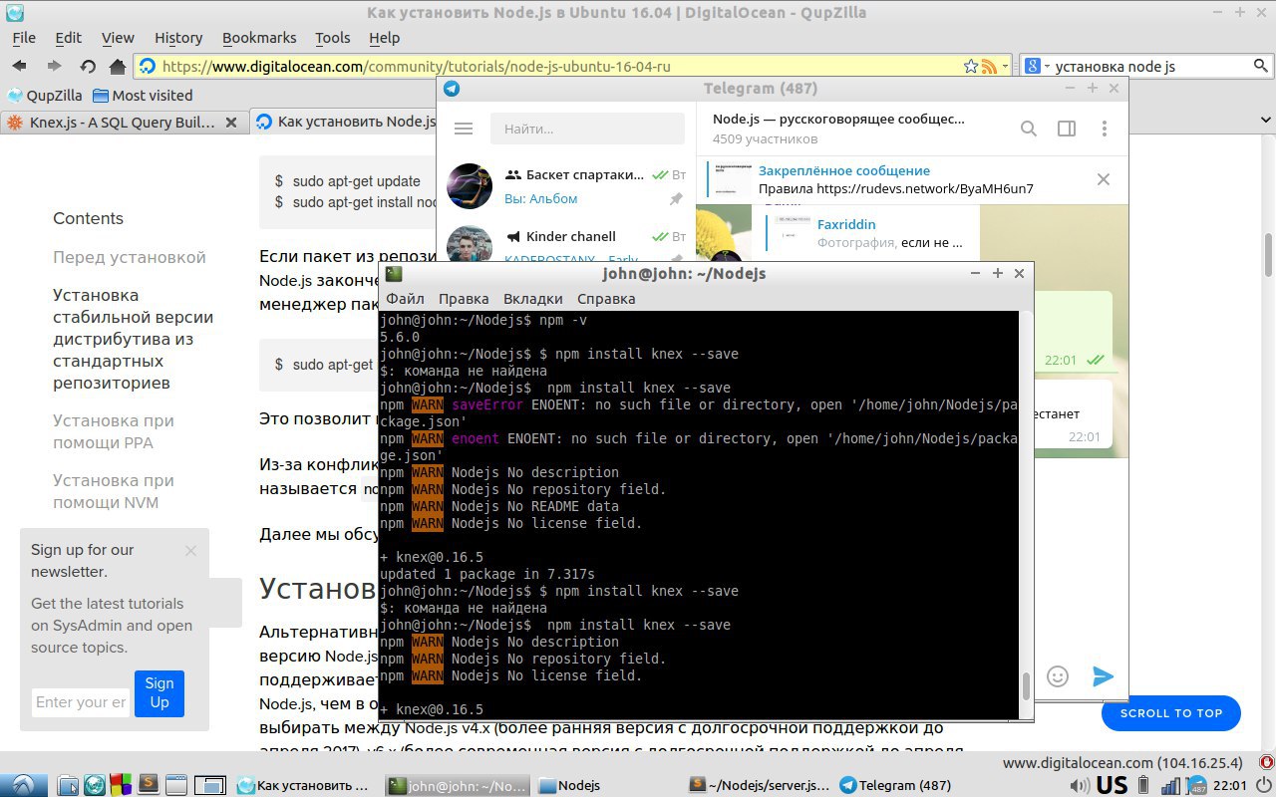Launch web browser globe icon in taskbar

coord(95,785)
